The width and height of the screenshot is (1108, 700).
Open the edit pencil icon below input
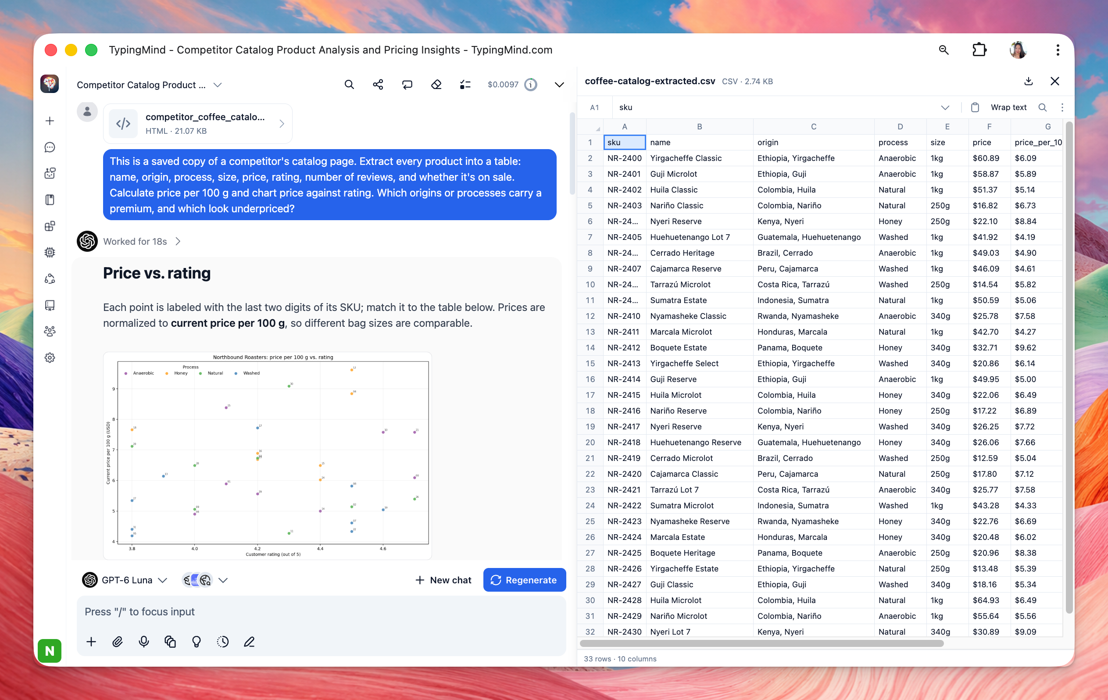249,642
